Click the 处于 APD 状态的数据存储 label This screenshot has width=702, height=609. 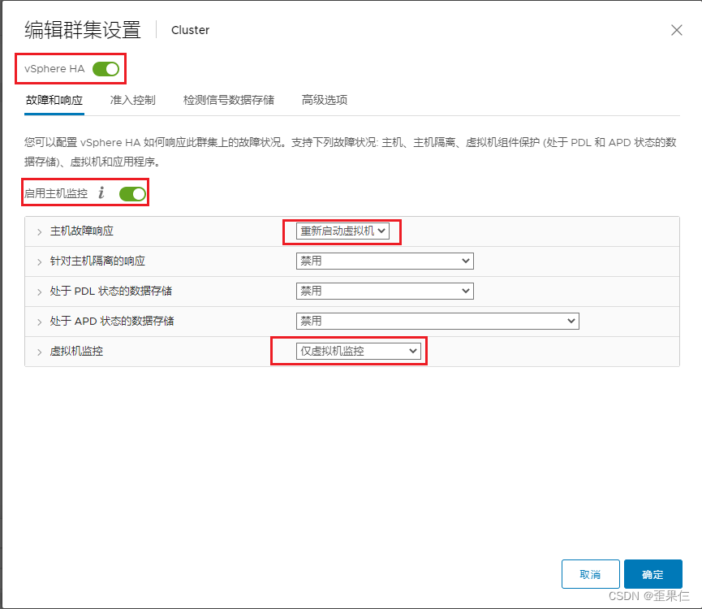click(x=112, y=321)
